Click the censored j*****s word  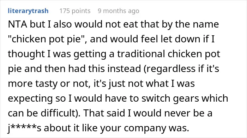pos(25,128)
